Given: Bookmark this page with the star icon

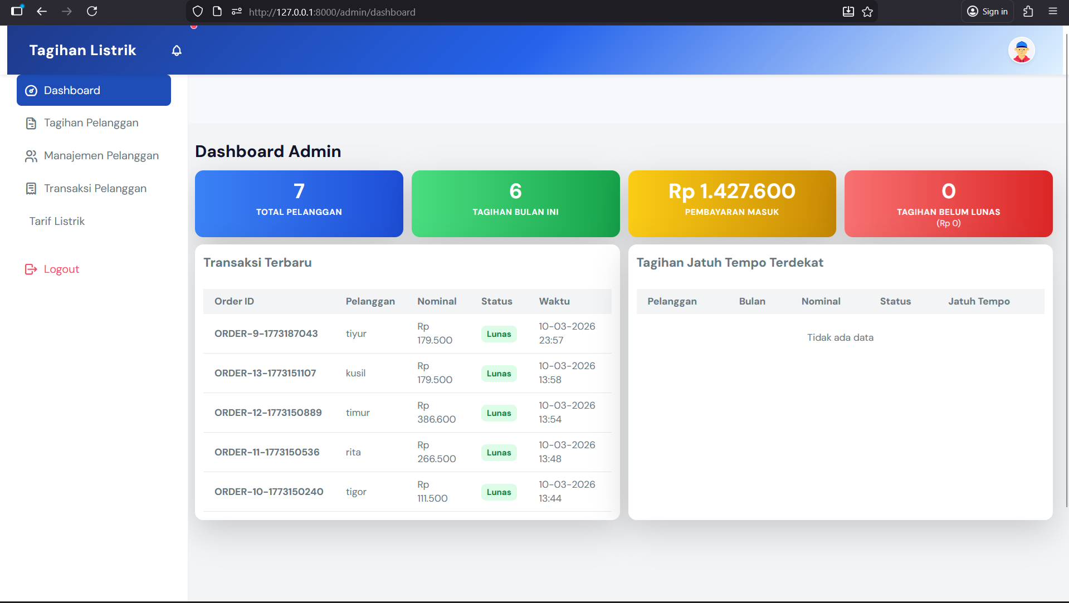Looking at the screenshot, I should tap(867, 12).
